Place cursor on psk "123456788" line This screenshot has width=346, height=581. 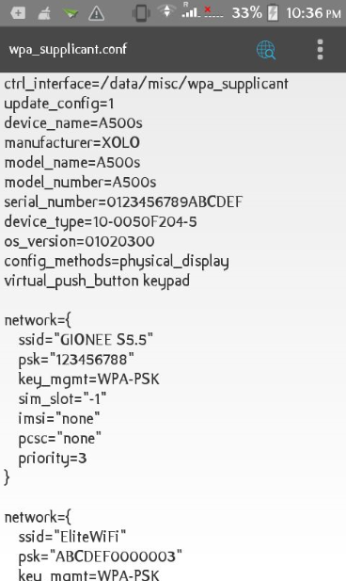(76, 360)
